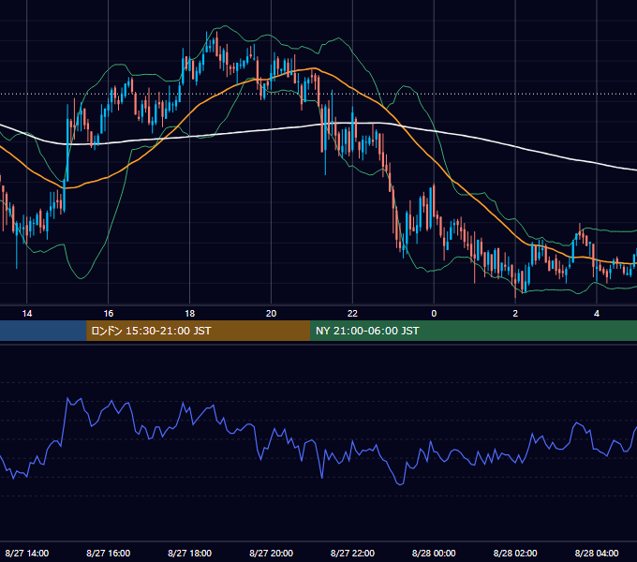Click the 8/27 20:00 date label

tap(271, 553)
